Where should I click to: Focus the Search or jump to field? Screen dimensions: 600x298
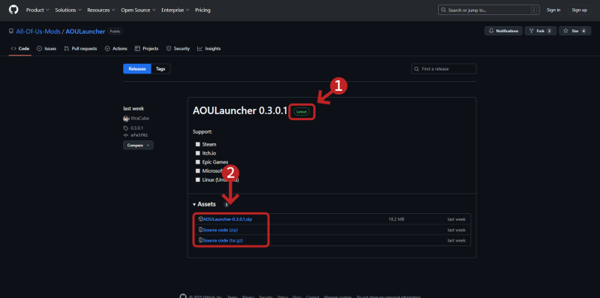click(489, 10)
